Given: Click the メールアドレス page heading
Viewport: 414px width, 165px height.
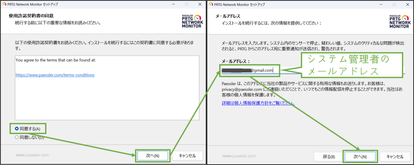Looking at the screenshot, I should coord(228,16).
